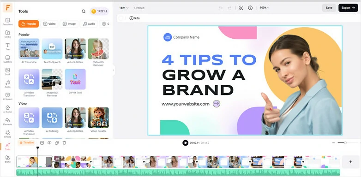The image size is (361, 177).
Task: Click the purple arrow circle on canvas
Action: (217, 104)
